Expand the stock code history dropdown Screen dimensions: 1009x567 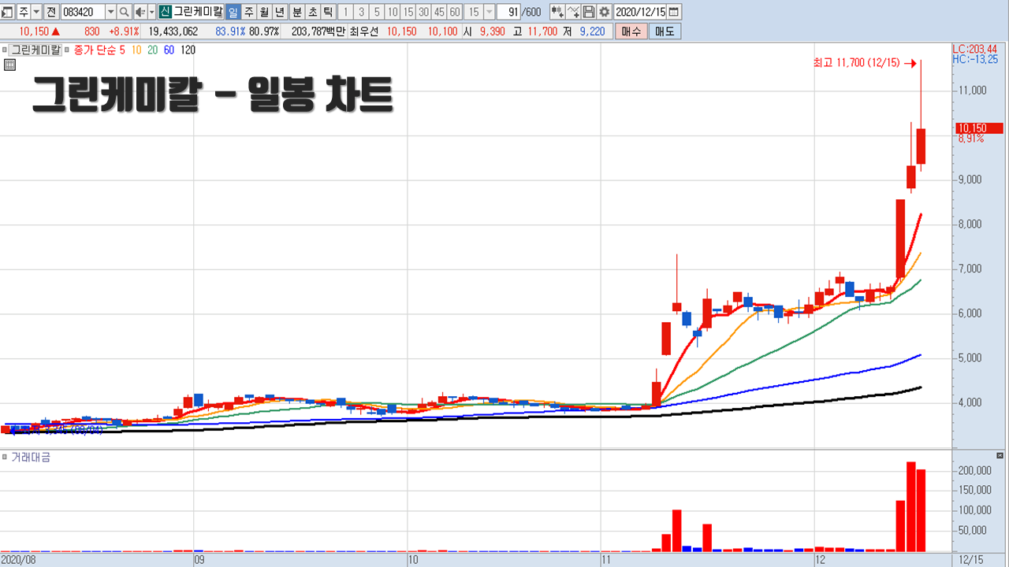[x=110, y=12]
